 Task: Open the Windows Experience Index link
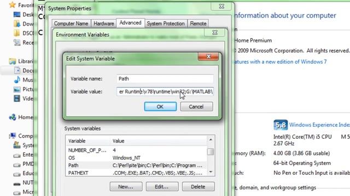tap(319, 125)
